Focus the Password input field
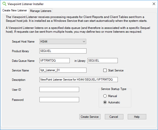 point(59,100)
